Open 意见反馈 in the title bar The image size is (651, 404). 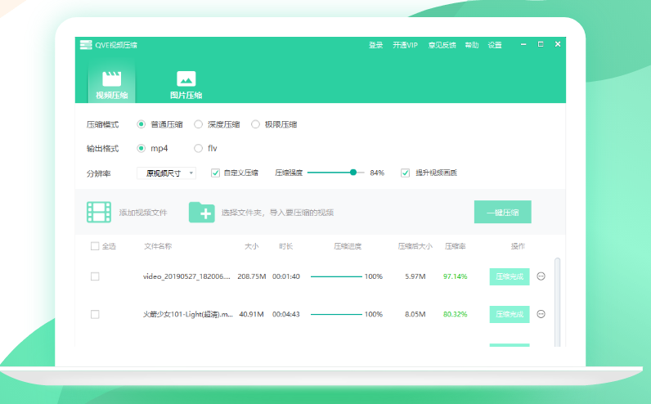[442, 45]
